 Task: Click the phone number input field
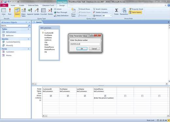tap(85, 44)
